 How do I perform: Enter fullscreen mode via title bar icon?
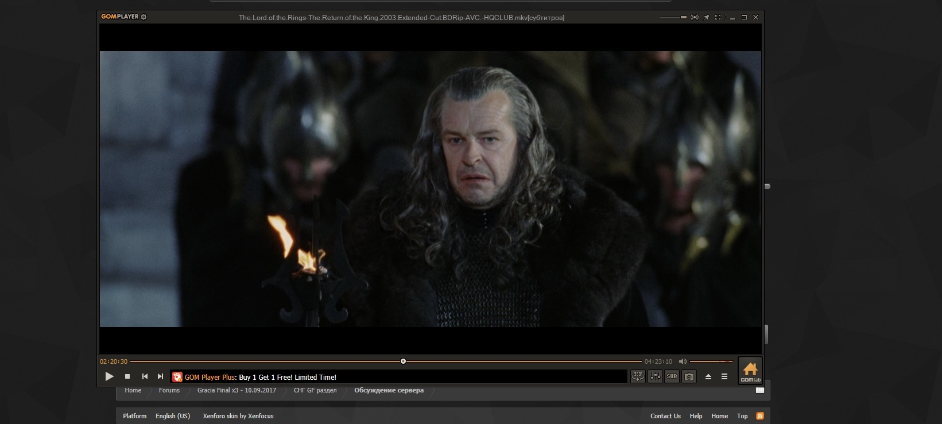click(x=718, y=17)
